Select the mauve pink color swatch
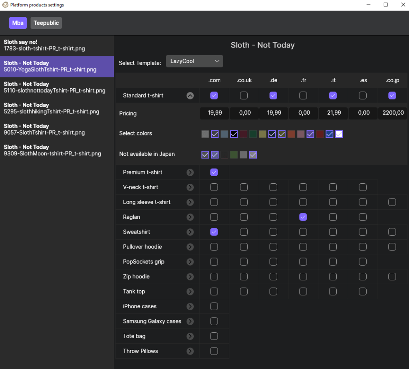 301,134
